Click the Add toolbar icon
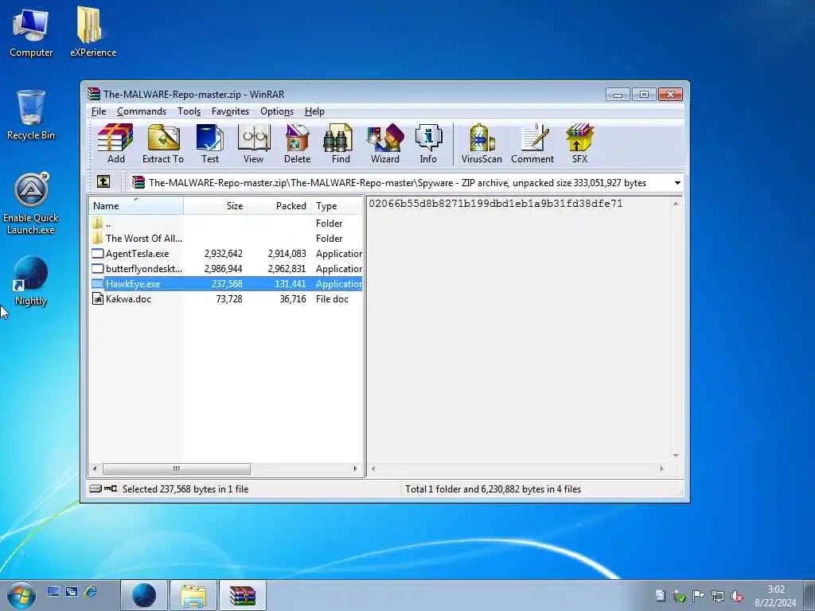This screenshot has height=611, width=815. [115, 144]
